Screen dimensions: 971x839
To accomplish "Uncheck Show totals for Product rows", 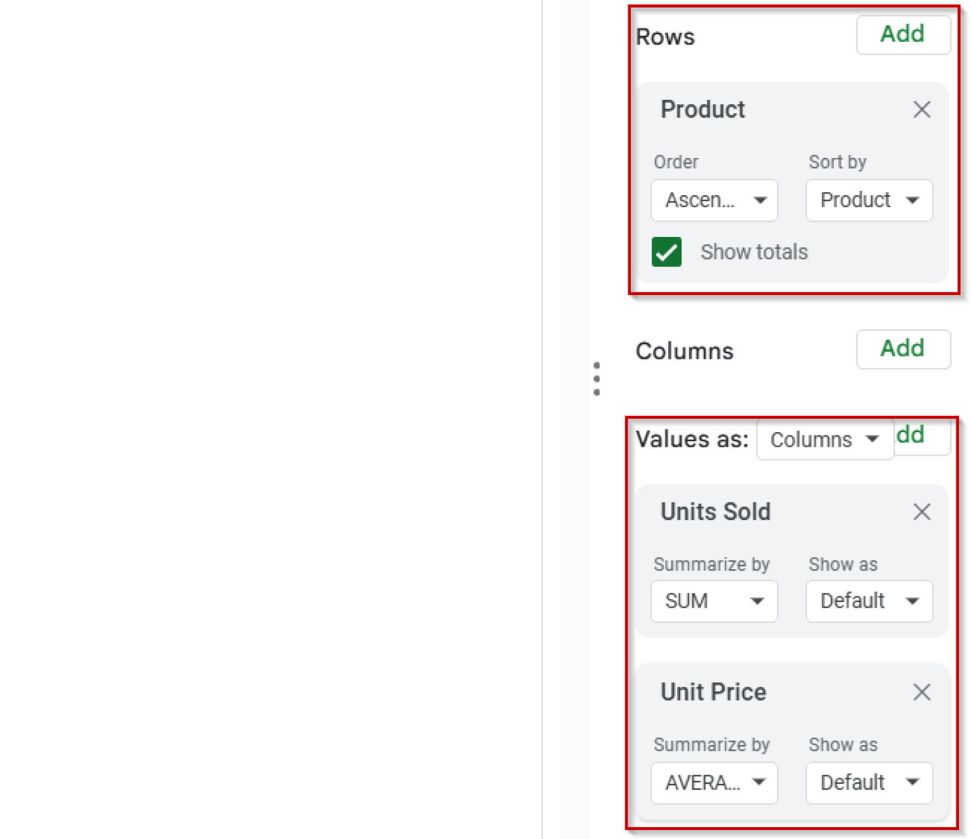I will tap(667, 251).
